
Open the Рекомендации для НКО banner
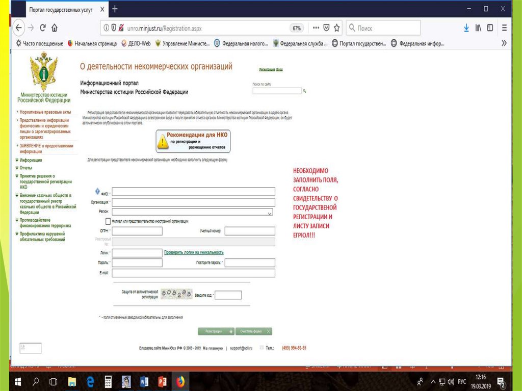point(193,141)
